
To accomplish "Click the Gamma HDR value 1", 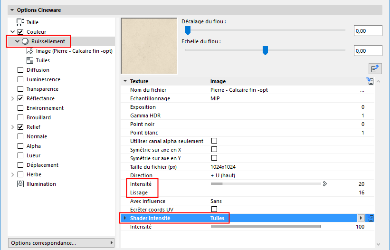I will coord(363,115).
